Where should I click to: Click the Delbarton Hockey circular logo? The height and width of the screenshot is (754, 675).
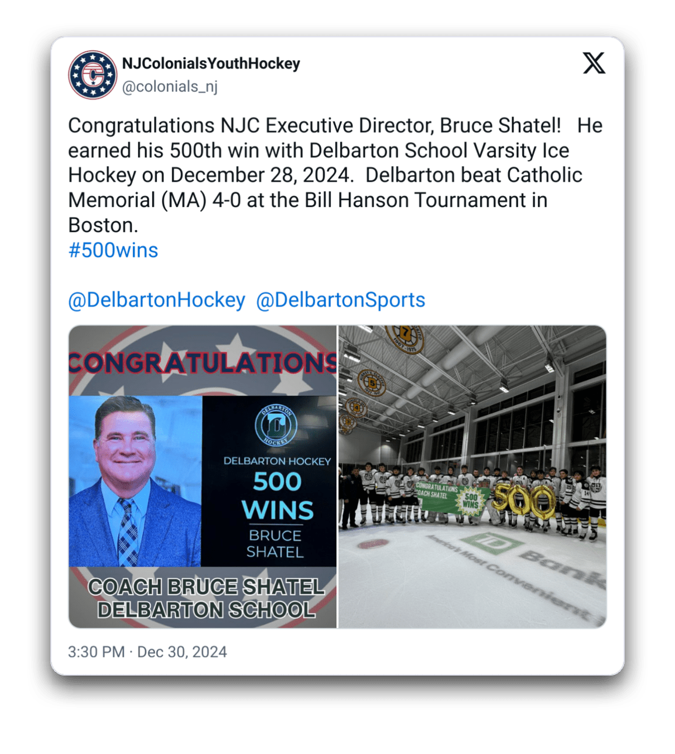[276, 425]
